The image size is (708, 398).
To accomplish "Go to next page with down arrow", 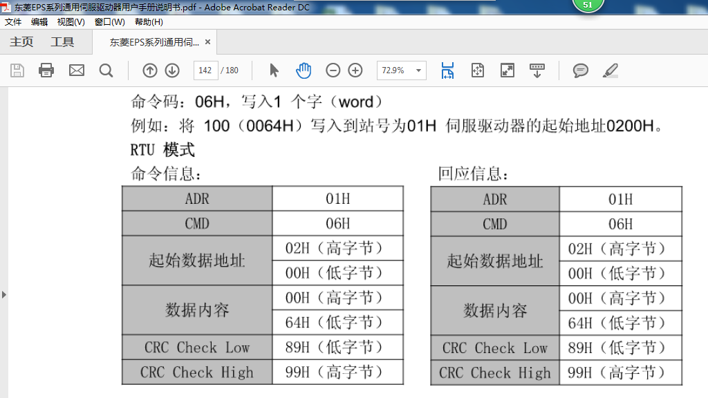I will pos(172,70).
